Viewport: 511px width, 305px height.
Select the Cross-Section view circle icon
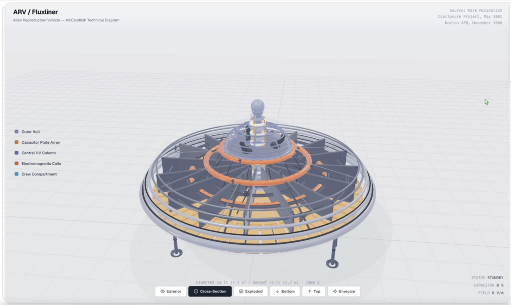click(x=196, y=291)
